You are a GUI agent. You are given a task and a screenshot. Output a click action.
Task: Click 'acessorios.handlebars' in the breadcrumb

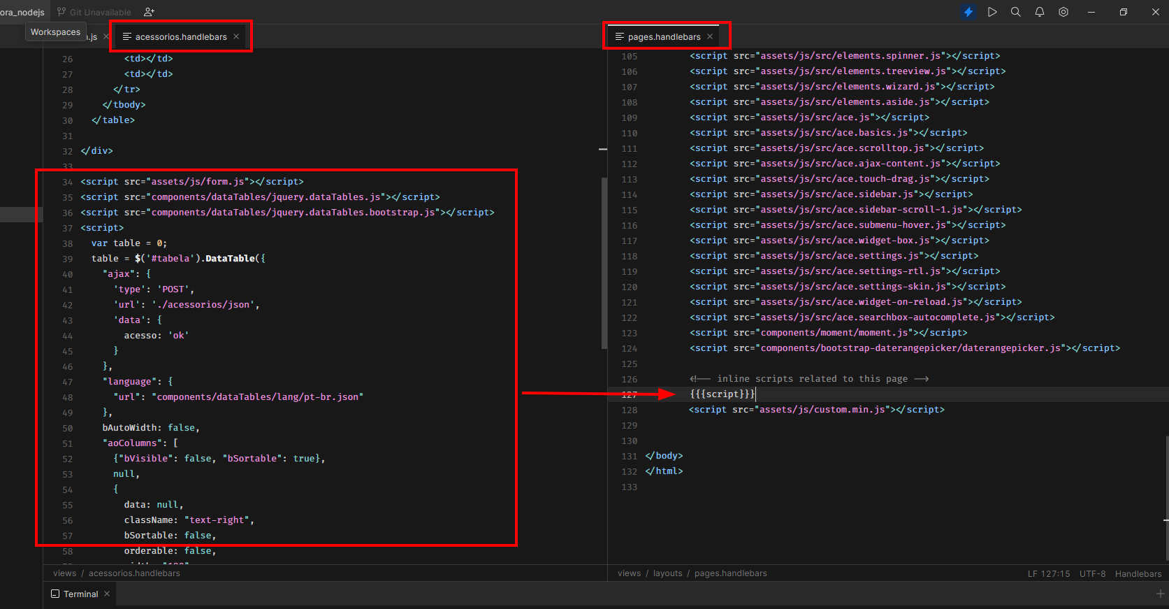click(134, 573)
